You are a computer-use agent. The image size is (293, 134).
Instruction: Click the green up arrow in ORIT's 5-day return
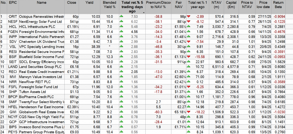coord(122,17)
